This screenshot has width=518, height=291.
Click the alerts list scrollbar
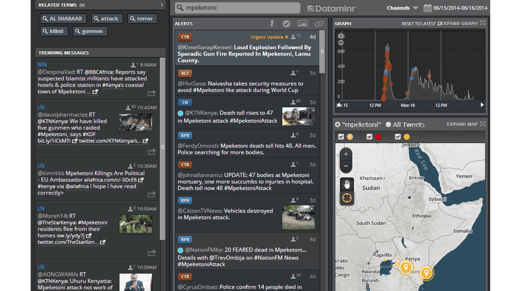(x=322, y=51)
